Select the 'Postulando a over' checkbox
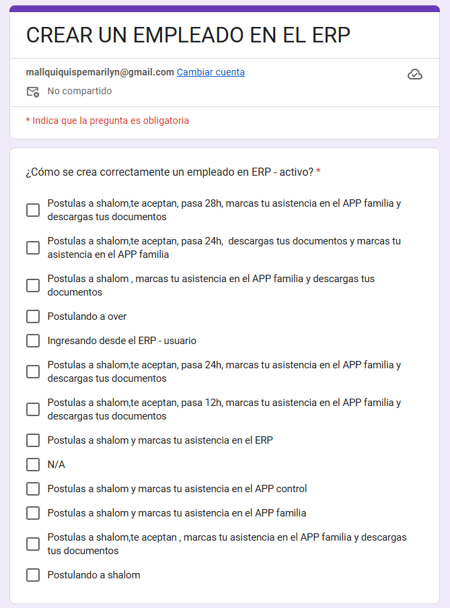450x608 pixels. (33, 316)
